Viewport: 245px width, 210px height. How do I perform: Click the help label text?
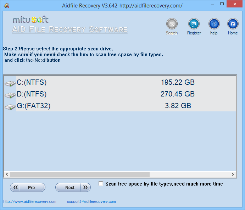tap(214, 33)
